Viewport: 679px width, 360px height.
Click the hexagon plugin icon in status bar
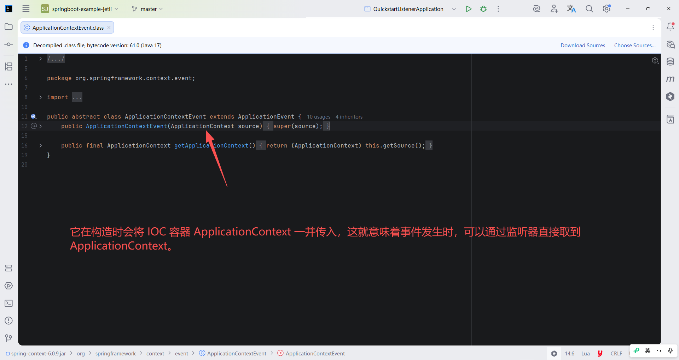point(554,353)
